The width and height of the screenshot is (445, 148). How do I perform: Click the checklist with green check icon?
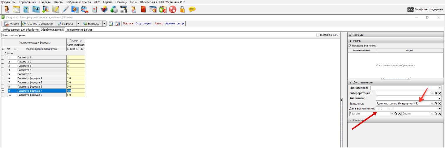click(111, 24)
